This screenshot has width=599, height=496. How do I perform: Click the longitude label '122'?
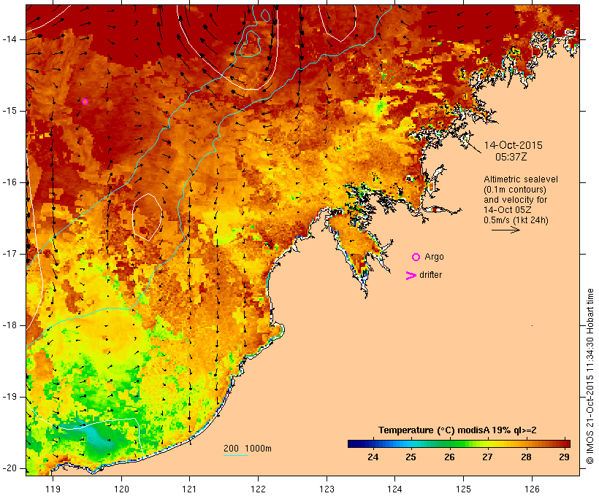click(259, 489)
